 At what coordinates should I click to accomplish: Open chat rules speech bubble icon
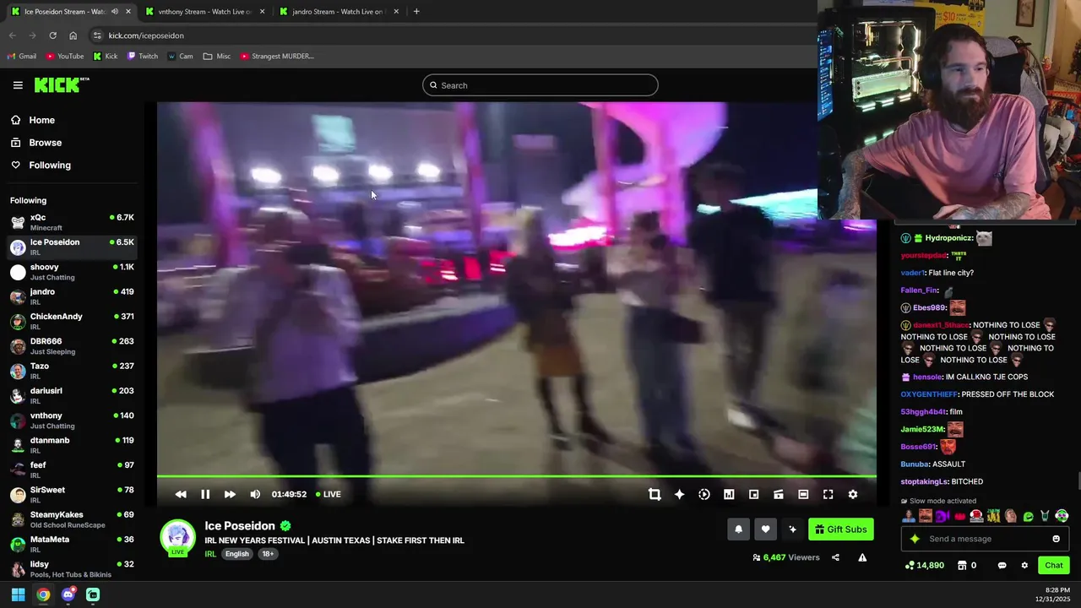point(1002,565)
